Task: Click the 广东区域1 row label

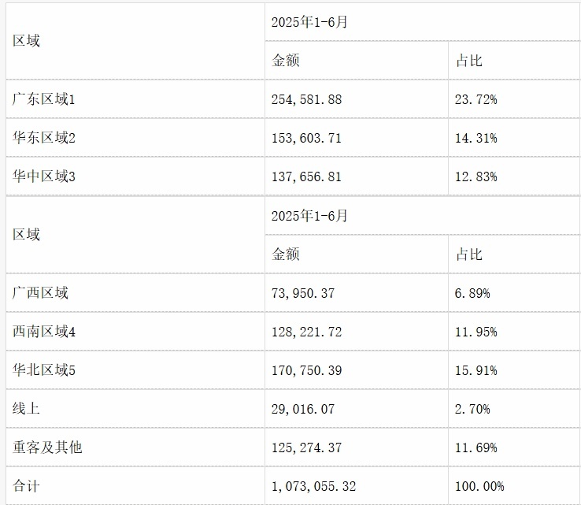Action: [43, 99]
